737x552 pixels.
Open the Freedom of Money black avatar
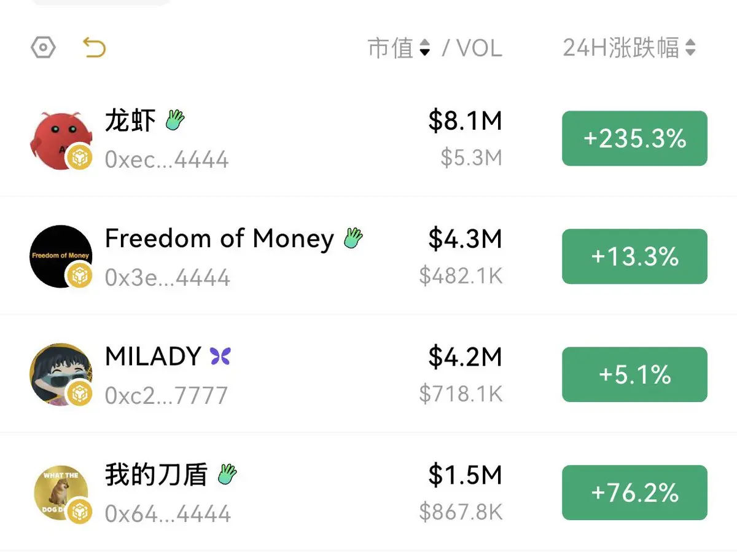(x=61, y=256)
